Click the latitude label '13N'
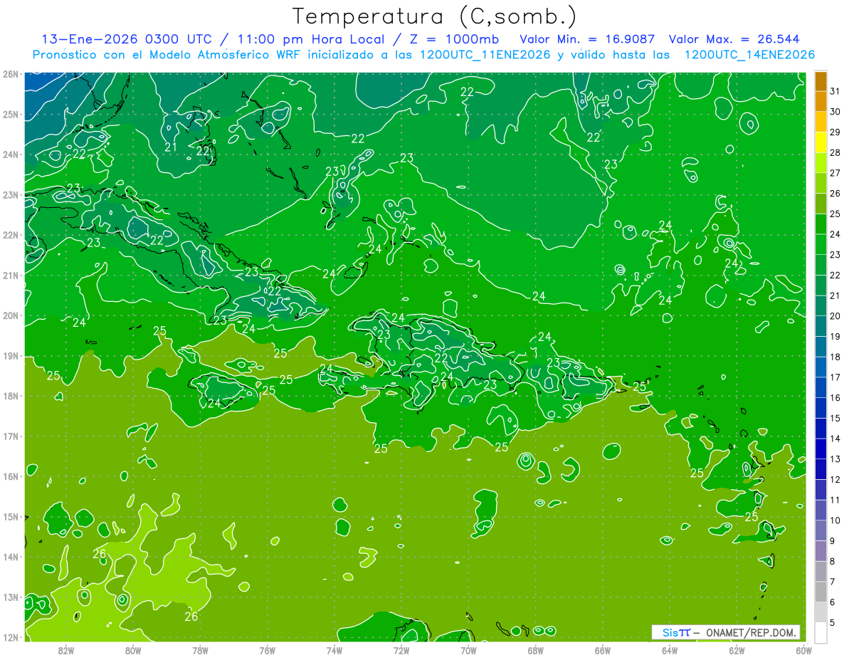 (x=11, y=597)
